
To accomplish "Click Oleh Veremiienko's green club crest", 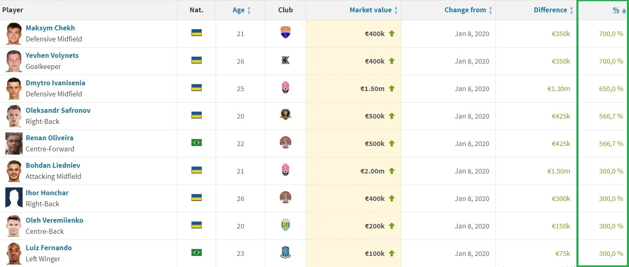I will [x=285, y=225].
